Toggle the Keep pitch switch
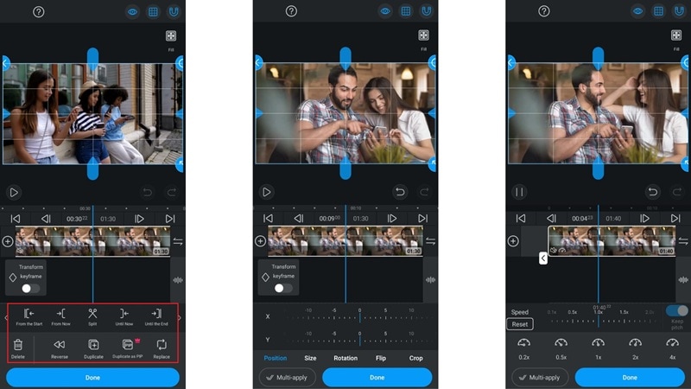The image size is (691, 389). (677, 311)
